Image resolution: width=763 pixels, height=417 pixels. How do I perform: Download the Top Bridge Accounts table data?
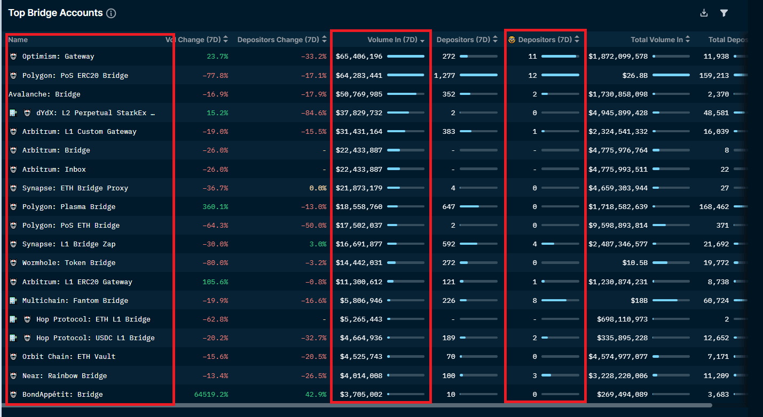coord(704,13)
